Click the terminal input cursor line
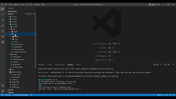The width and height of the screenshot is (176, 99). point(39,91)
